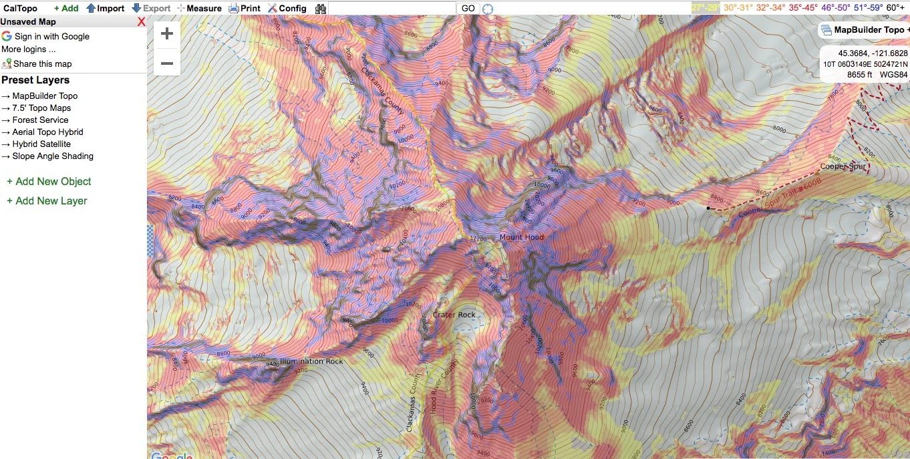The width and height of the screenshot is (910, 459).
Task: Close the Unsaved Map panel with red X
Action: coord(141,22)
